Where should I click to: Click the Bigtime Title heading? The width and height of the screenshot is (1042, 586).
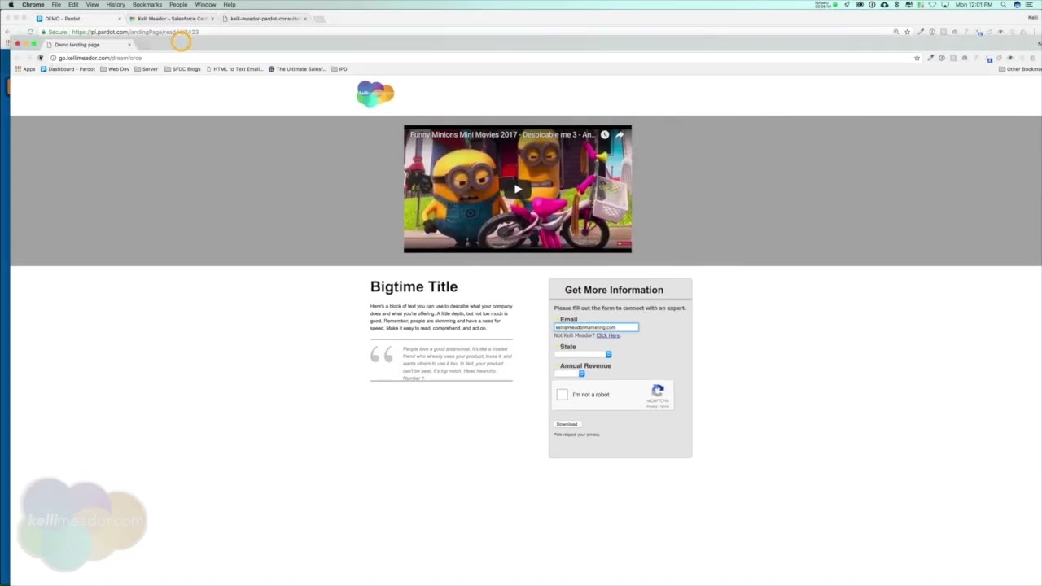tap(414, 286)
